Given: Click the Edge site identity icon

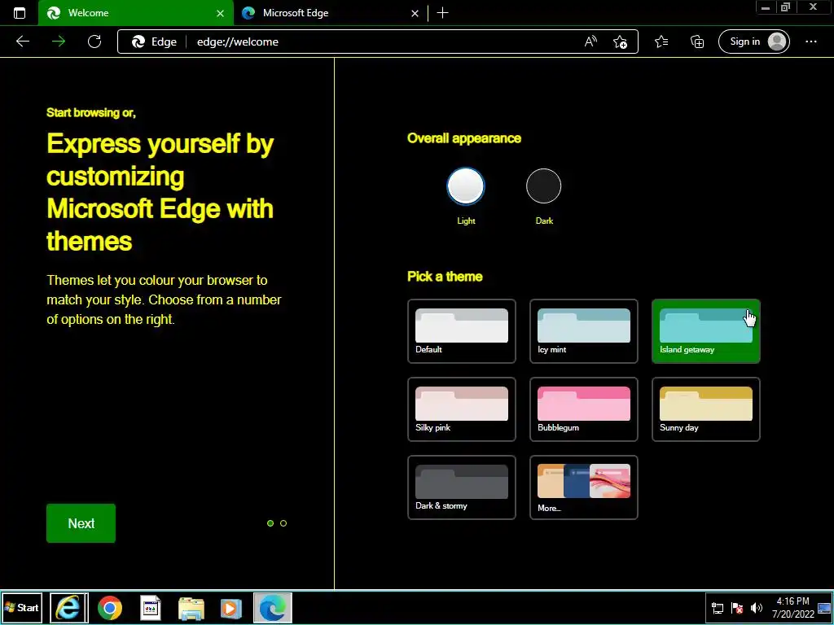Looking at the screenshot, I should (154, 42).
